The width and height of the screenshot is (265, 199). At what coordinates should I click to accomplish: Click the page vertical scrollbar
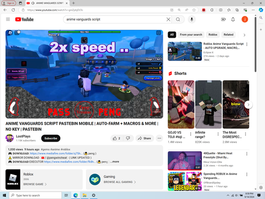(x=255, y=44)
